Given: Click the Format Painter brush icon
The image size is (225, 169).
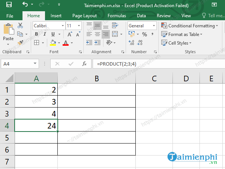Looking at the screenshot, I should (x=20, y=43).
